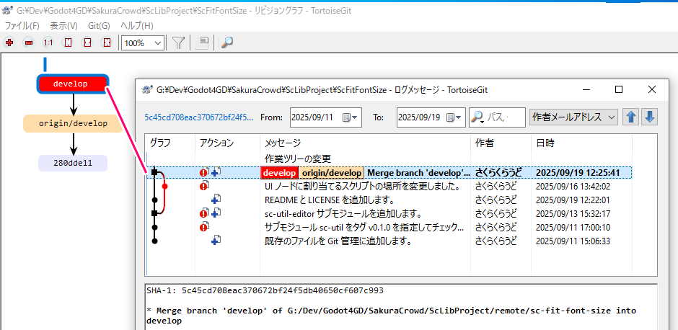
Task: Click the origin/develop label in log row
Action: coord(332,173)
